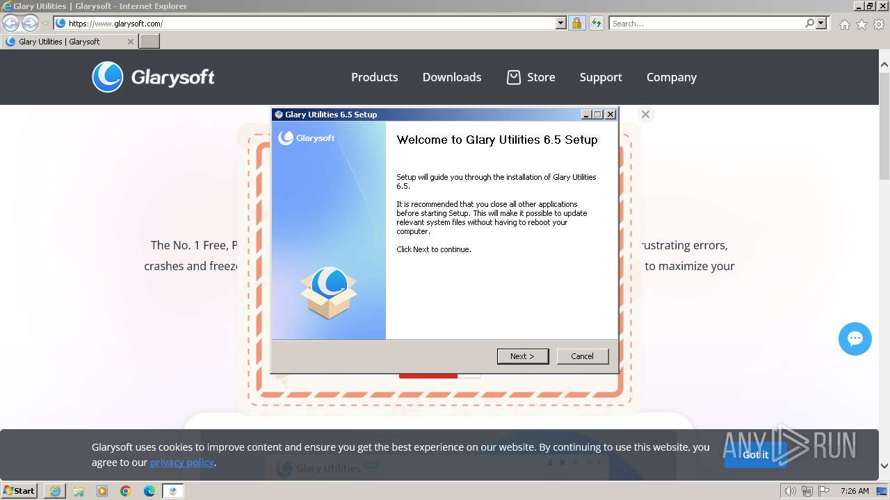Click the page scrollbar down arrow
This screenshot has height=500, width=890.
point(884,466)
